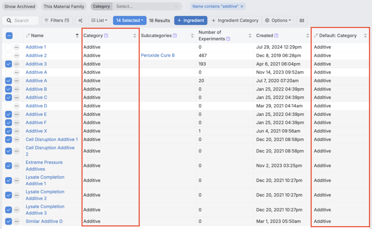The height and width of the screenshot is (229, 372).
Task: Sort by Number of Experiments column
Action: click(x=250, y=36)
